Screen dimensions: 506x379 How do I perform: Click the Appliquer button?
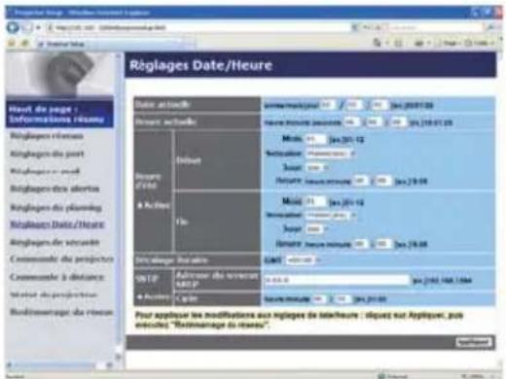474,342
